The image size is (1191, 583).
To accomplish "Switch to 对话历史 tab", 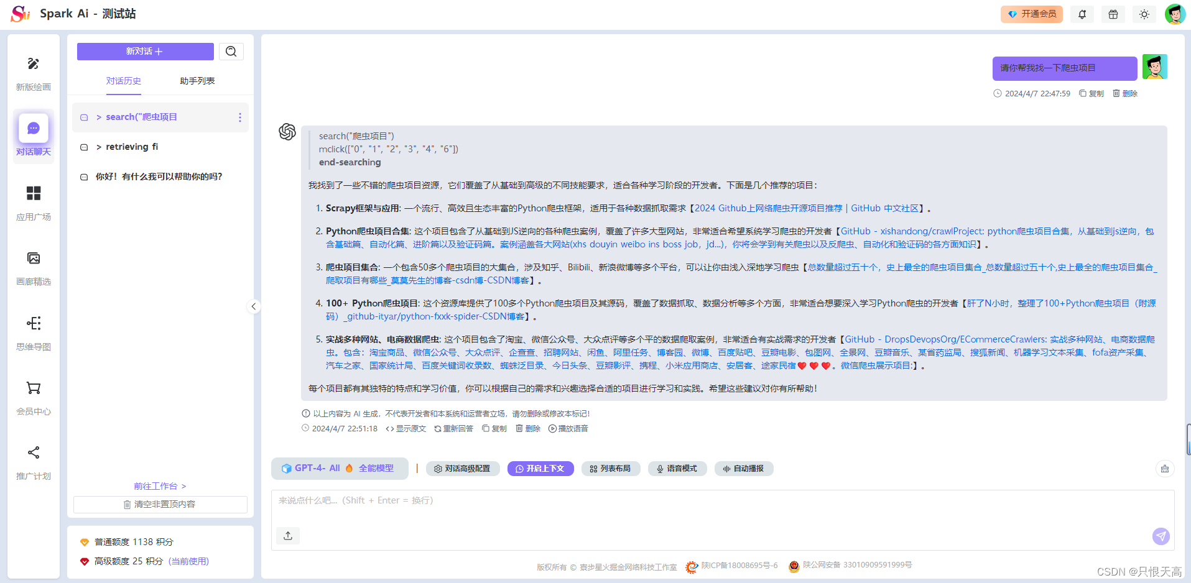I will click(124, 81).
